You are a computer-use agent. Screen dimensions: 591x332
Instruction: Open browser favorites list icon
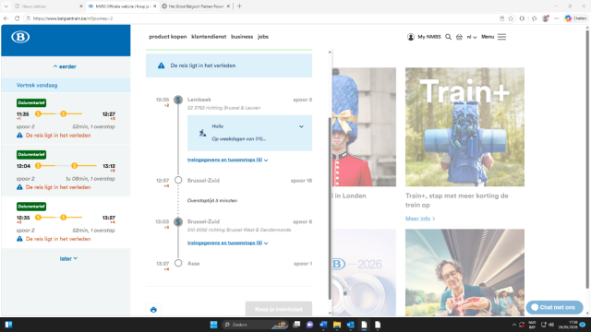pos(534,18)
